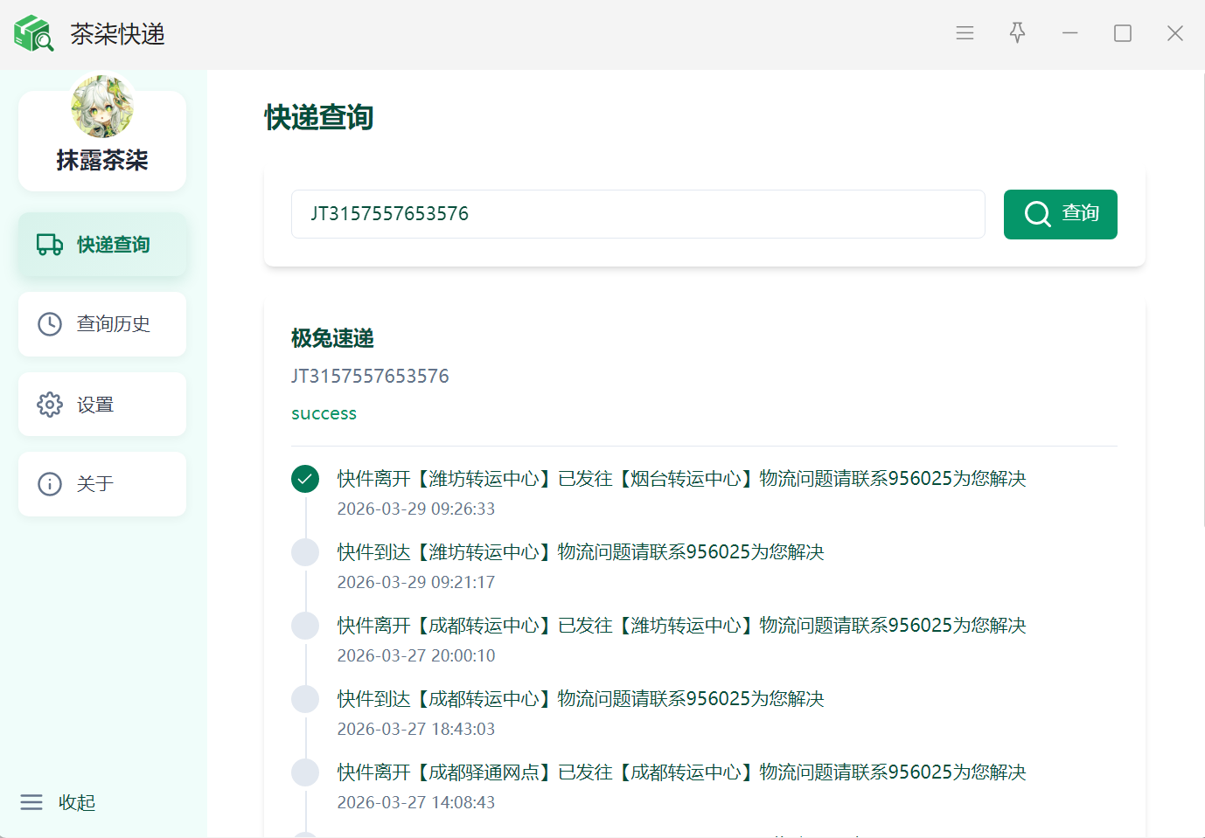Click the 抹露茶柒 username label
Image resolution: width=1205 pixels, height=838 pixels.
click(x=102, y=160)
